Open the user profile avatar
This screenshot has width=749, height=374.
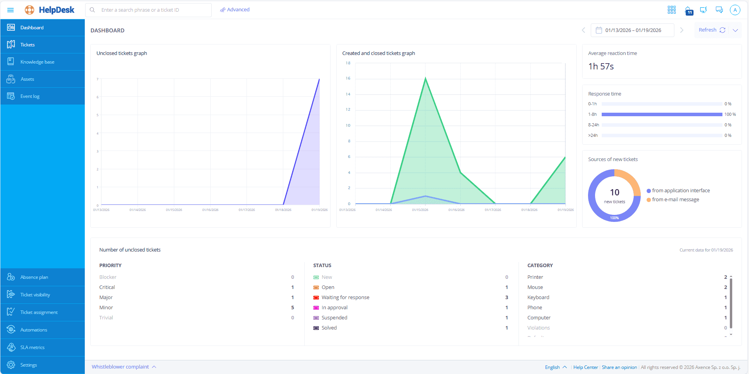tap(735, 10)
